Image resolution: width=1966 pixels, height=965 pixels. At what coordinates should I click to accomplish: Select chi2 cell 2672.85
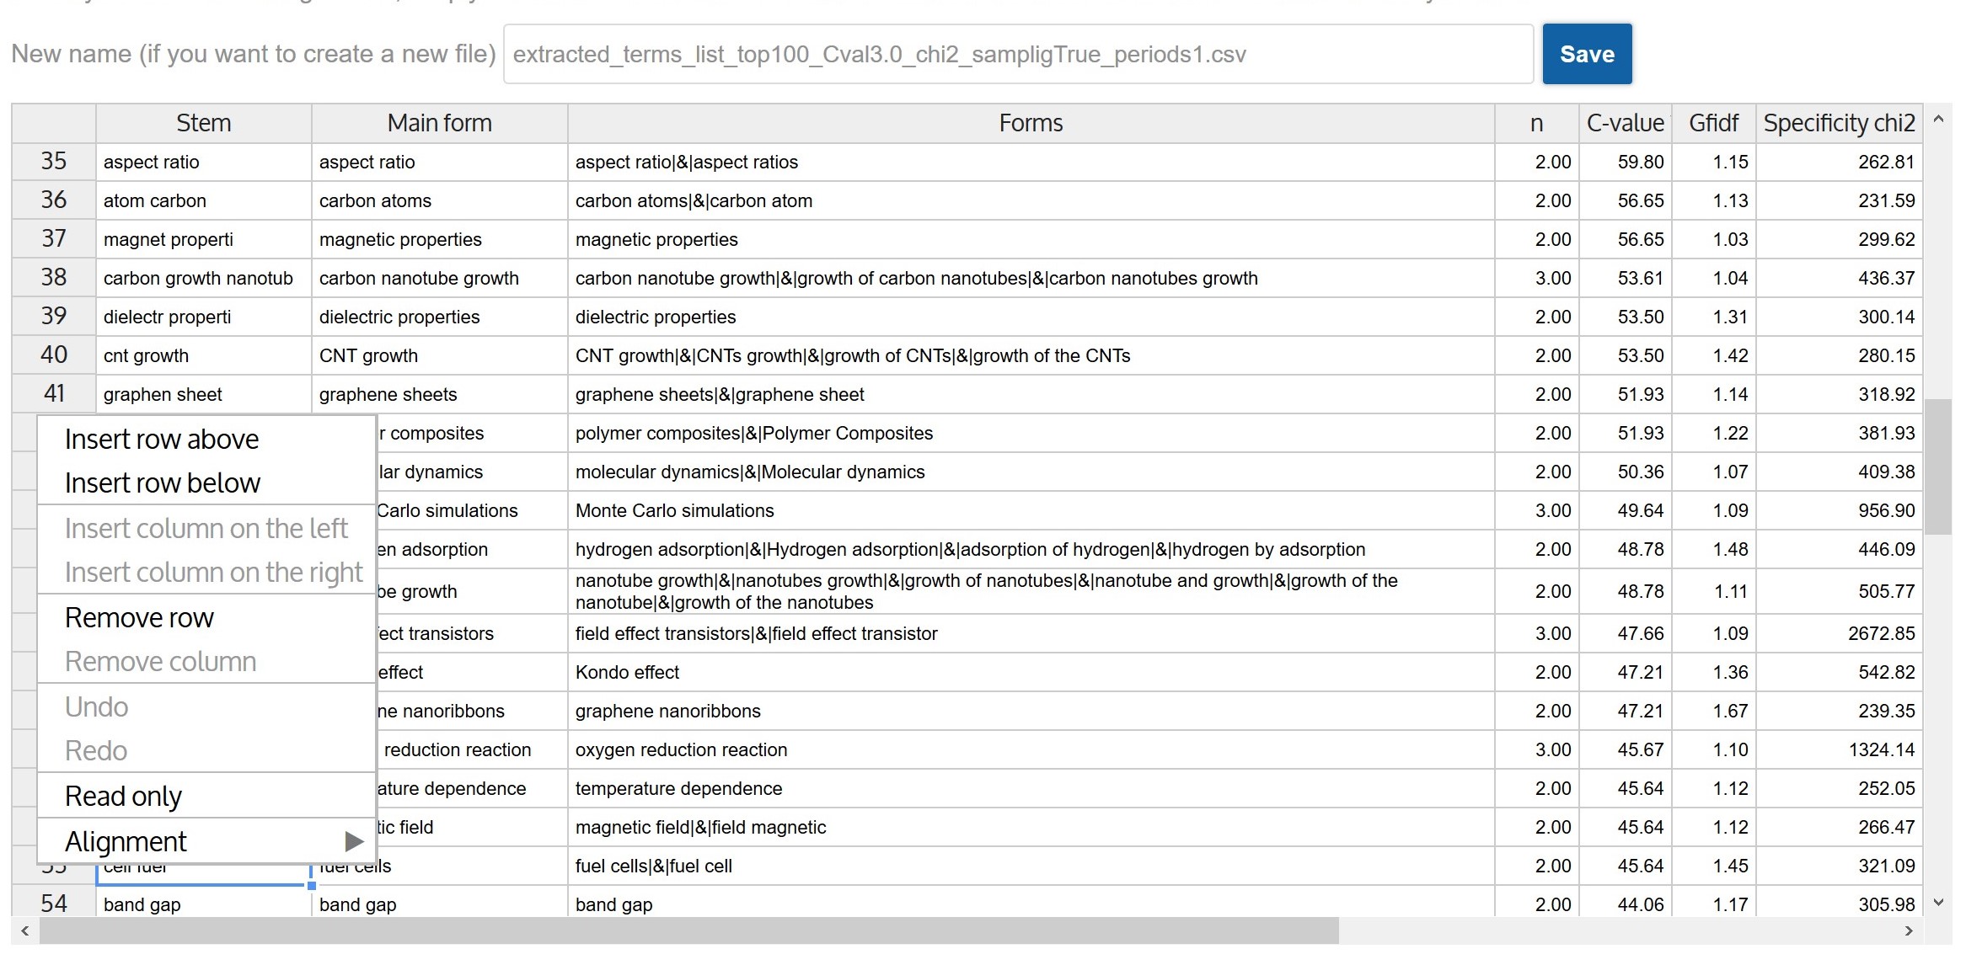click(x=1840, y=633)
